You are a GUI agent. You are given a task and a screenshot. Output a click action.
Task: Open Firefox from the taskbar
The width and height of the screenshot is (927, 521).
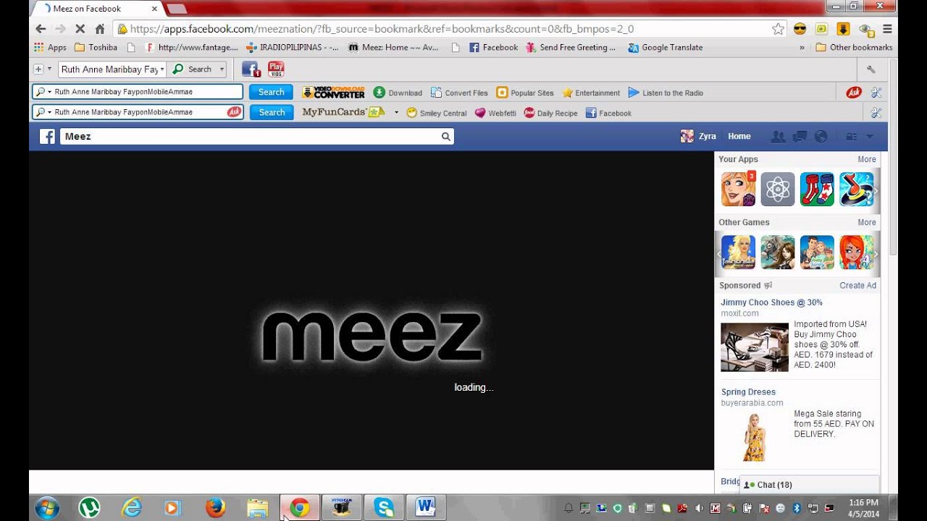point(215,507)
